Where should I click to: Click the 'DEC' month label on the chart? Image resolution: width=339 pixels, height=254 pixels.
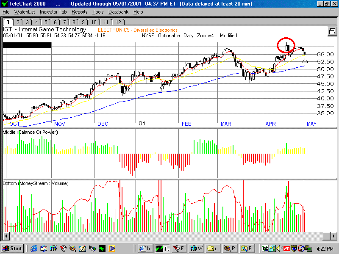click(103, 124)
